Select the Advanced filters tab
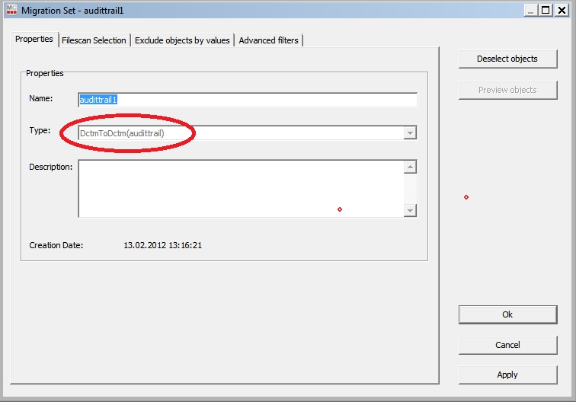 click(x=269, y=40)
